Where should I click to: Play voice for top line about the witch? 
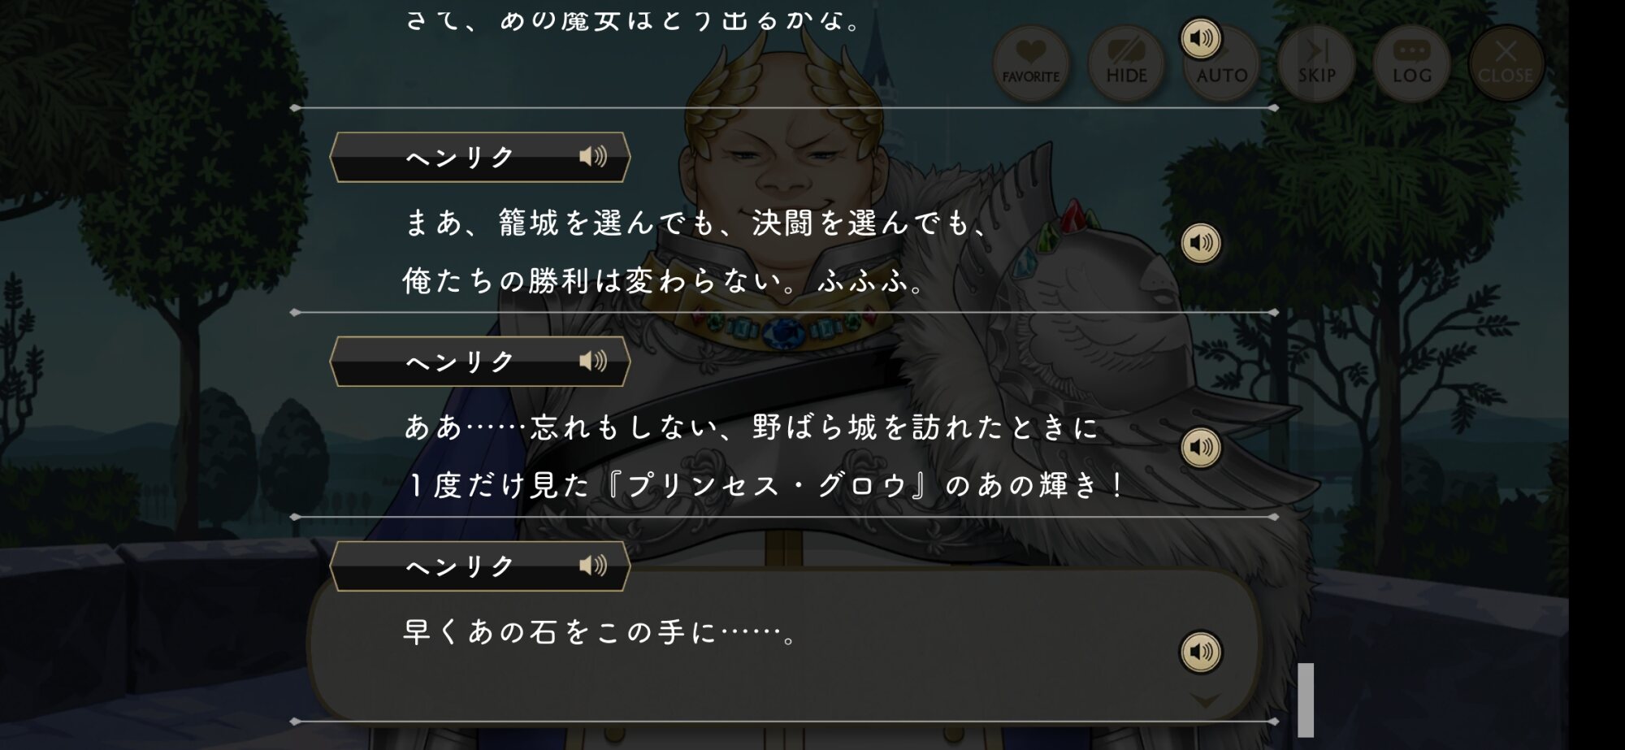[1201, 38]
